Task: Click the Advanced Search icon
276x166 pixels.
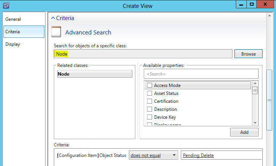Action: pos(56,32)
